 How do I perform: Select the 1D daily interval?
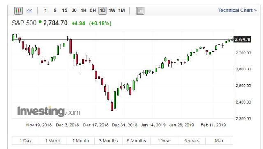tap(102, 11)
